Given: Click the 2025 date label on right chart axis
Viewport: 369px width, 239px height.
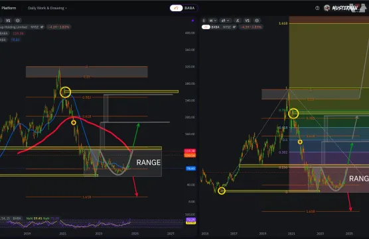Looking at the screenshot, I should 349,234.
